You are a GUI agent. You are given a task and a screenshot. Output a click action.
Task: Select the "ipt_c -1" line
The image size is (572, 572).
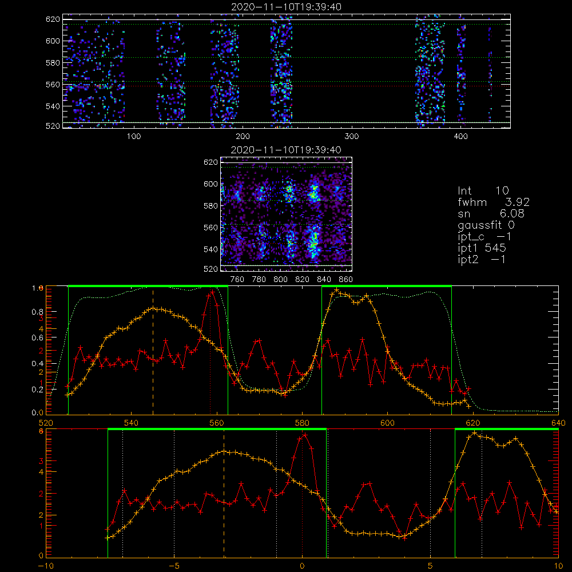point(484,236)
